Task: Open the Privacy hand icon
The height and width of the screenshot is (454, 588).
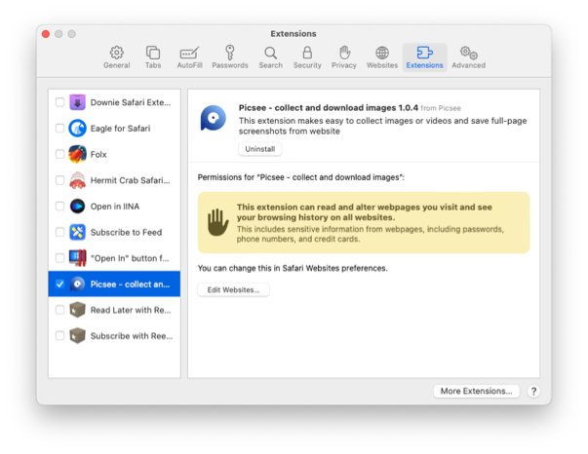Action: click(x=344, y=53)
